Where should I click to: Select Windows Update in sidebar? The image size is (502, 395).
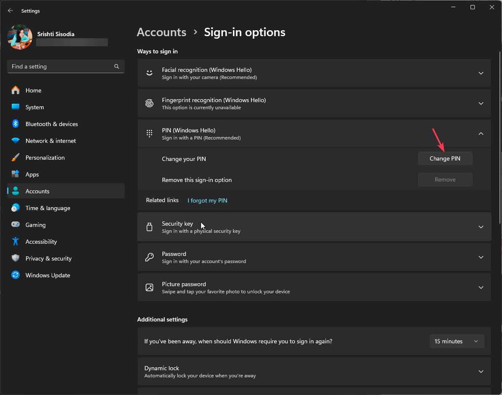[x=65, y=275]
